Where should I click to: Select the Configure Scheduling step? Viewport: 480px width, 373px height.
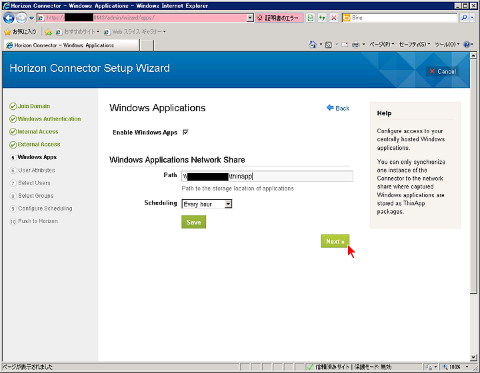coord(45,208)
